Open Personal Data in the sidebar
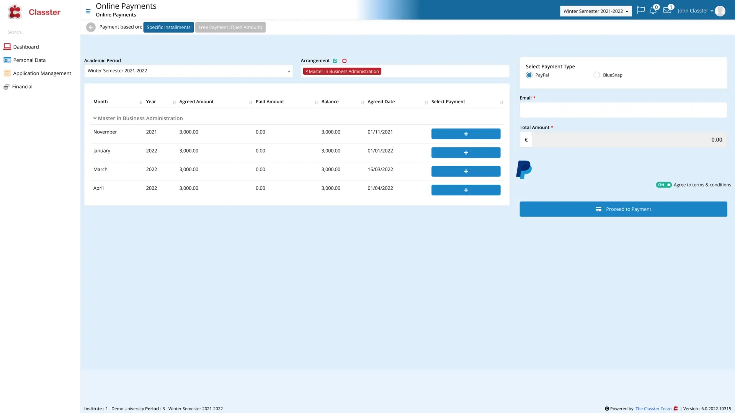The image size is (735, 413). pos(29,60)
